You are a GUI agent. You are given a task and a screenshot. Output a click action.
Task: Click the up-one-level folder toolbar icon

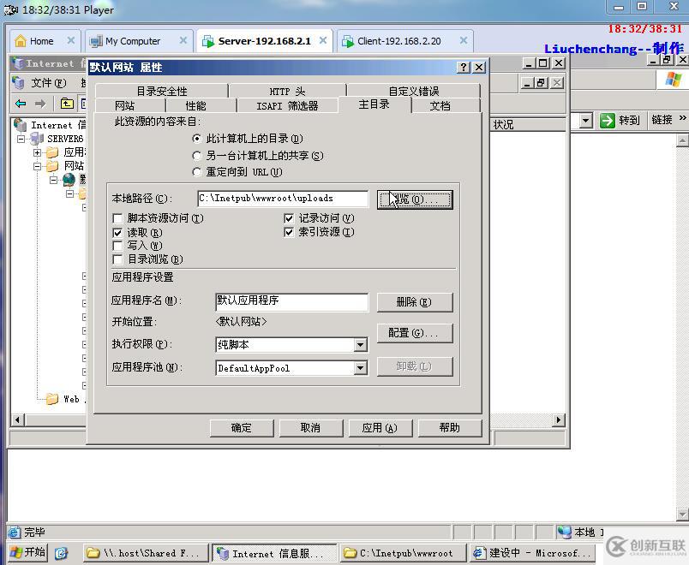tap(67, 104)
